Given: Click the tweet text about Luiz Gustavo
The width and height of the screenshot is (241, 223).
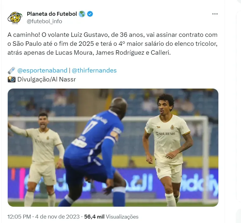Looking at the screenshot, I should pos(112,44).
